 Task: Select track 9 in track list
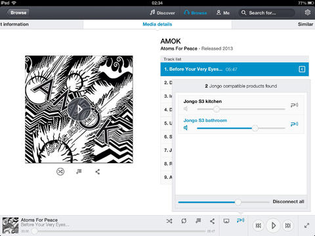click(167, 177)
